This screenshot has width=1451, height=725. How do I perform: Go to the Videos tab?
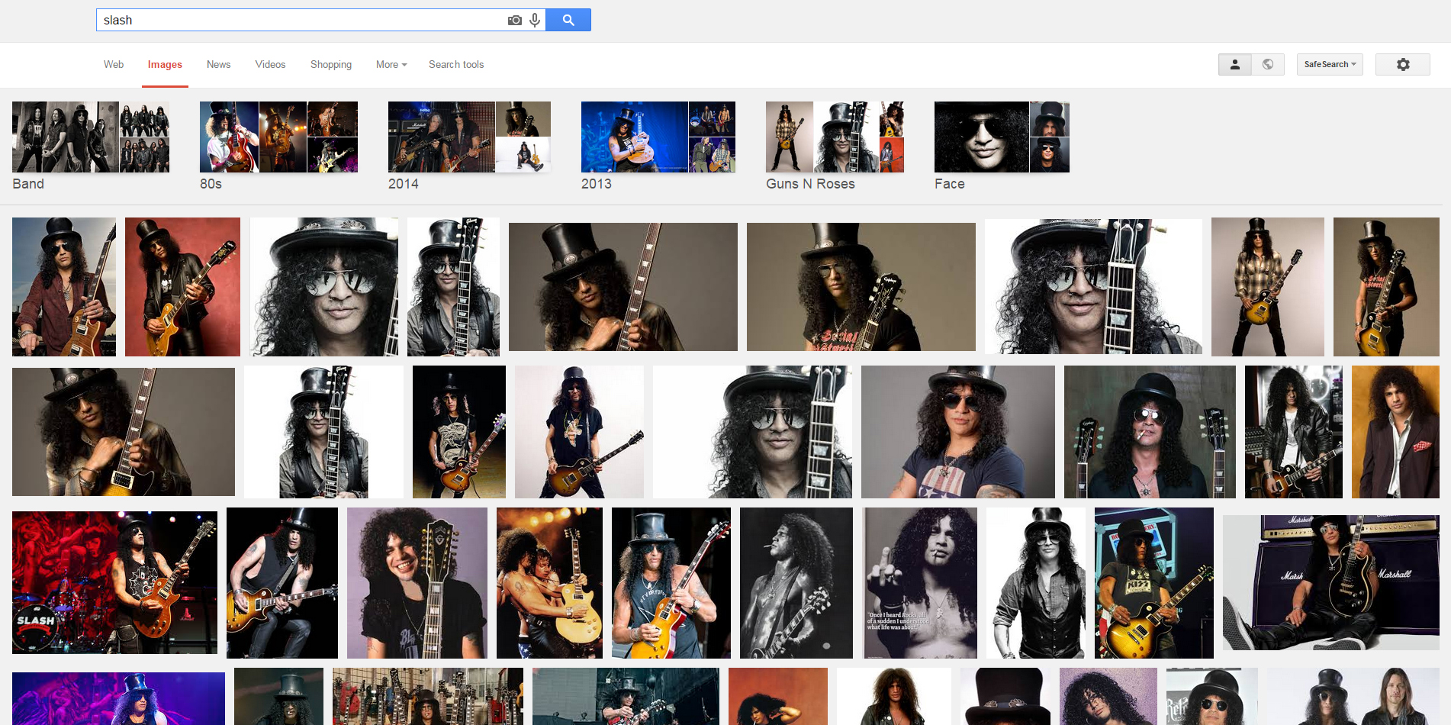pos(270,65)
